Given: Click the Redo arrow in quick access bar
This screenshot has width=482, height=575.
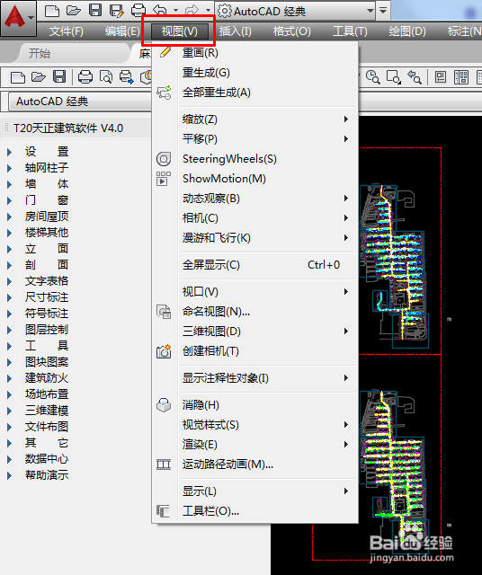Looking at the screenshot, I should (192, 11).
